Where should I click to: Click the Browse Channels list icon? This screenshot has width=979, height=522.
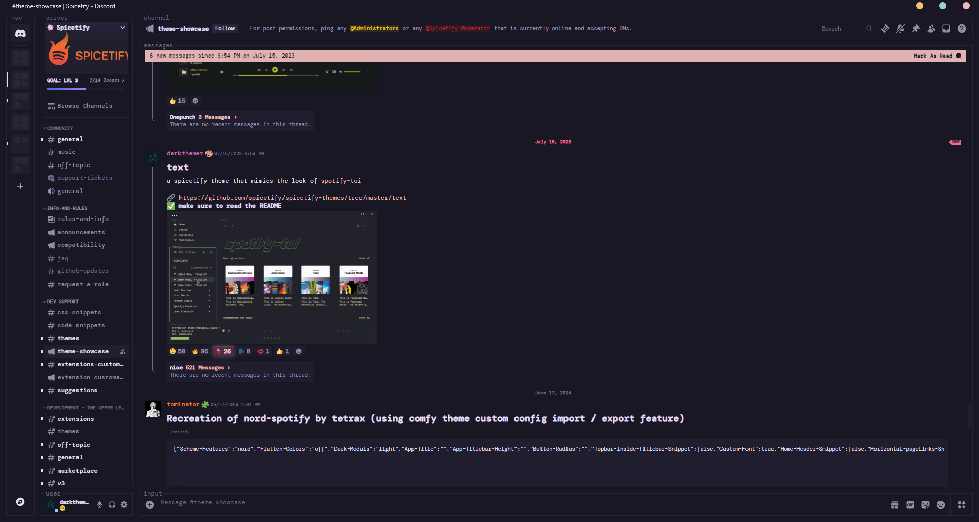51,106
